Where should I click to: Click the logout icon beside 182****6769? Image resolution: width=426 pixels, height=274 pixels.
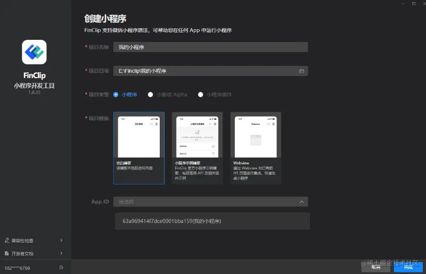tap(61, 268)
